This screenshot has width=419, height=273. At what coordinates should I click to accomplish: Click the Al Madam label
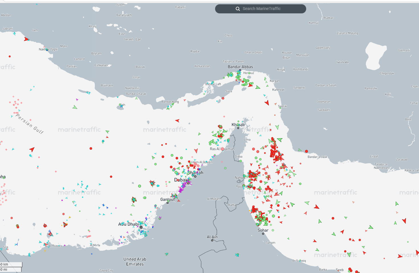click(214, 199)
